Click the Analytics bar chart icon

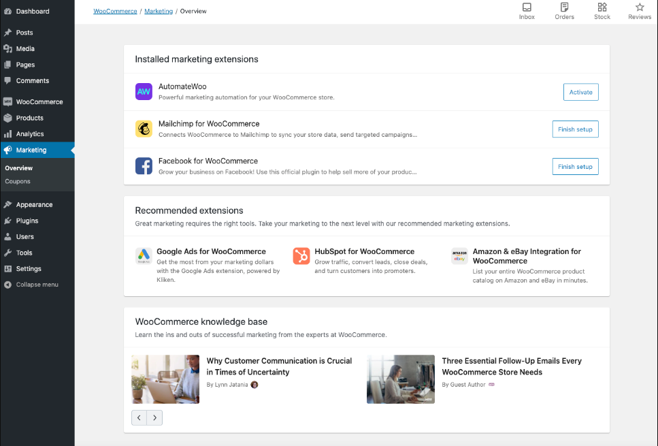coord(7,134)
